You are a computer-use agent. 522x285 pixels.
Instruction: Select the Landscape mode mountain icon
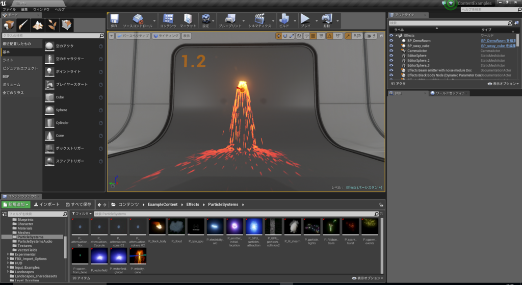pyautogui.click(x=38, y=25)
